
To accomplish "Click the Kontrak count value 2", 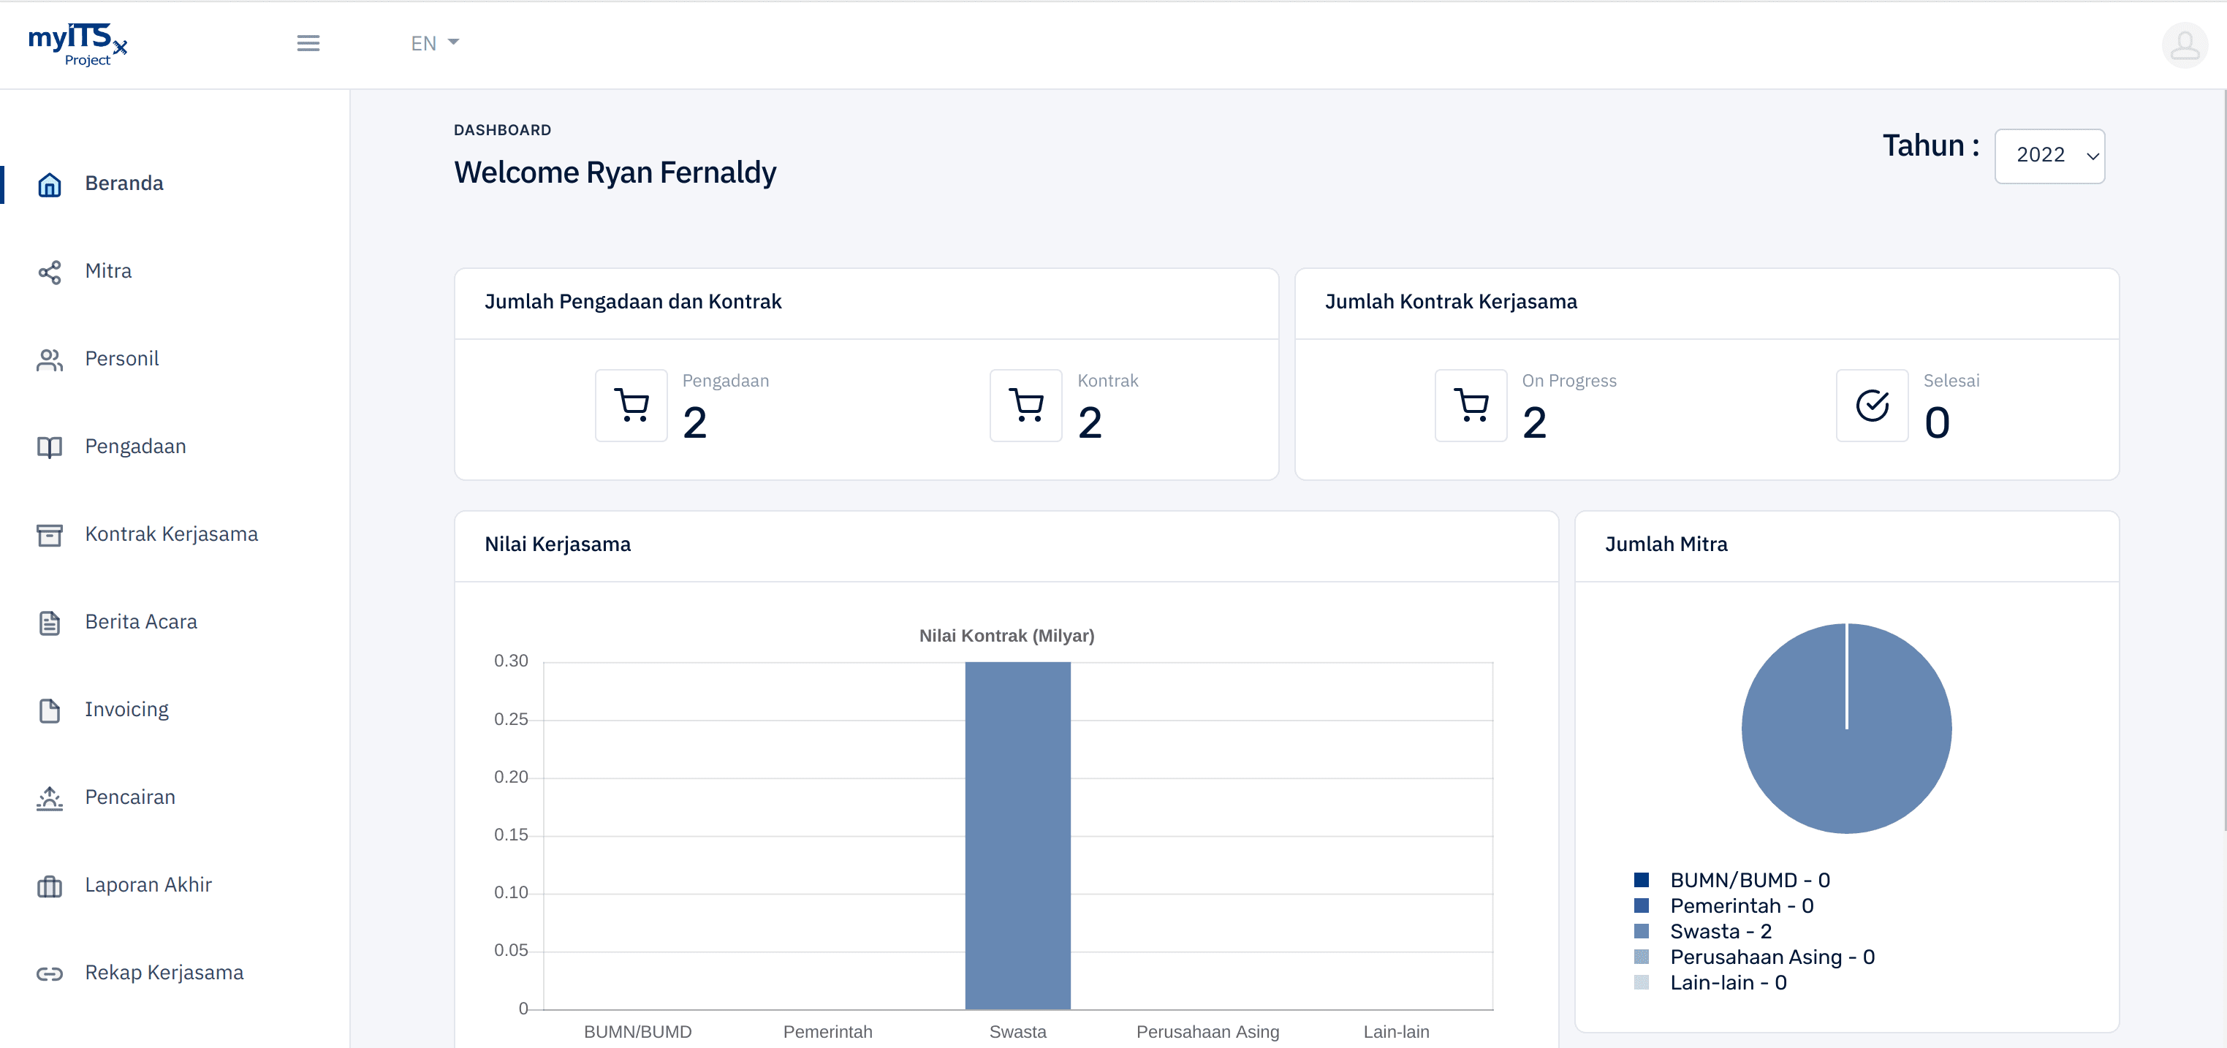I will (1090, 423).
